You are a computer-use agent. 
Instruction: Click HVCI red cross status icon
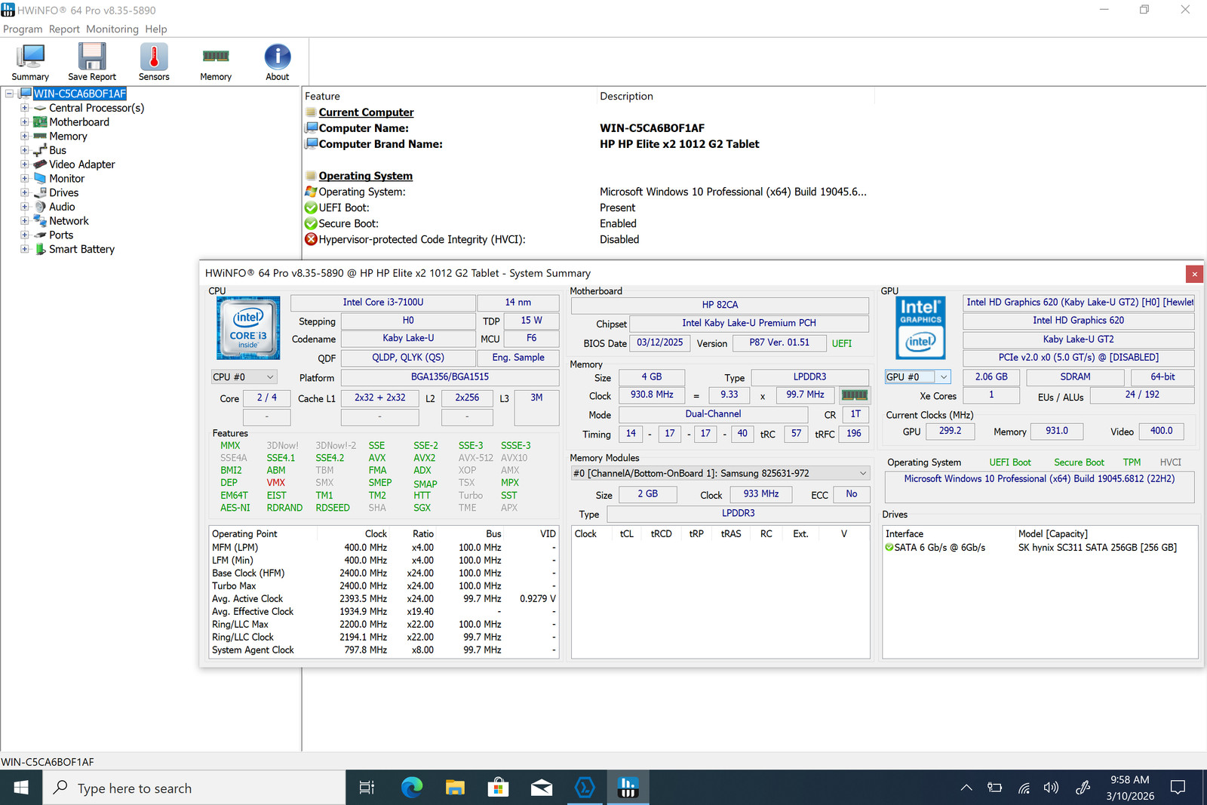point(311,239)
